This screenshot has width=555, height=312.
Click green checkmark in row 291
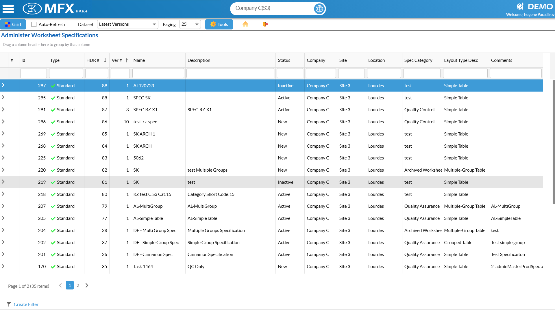(x=53, y=110)
